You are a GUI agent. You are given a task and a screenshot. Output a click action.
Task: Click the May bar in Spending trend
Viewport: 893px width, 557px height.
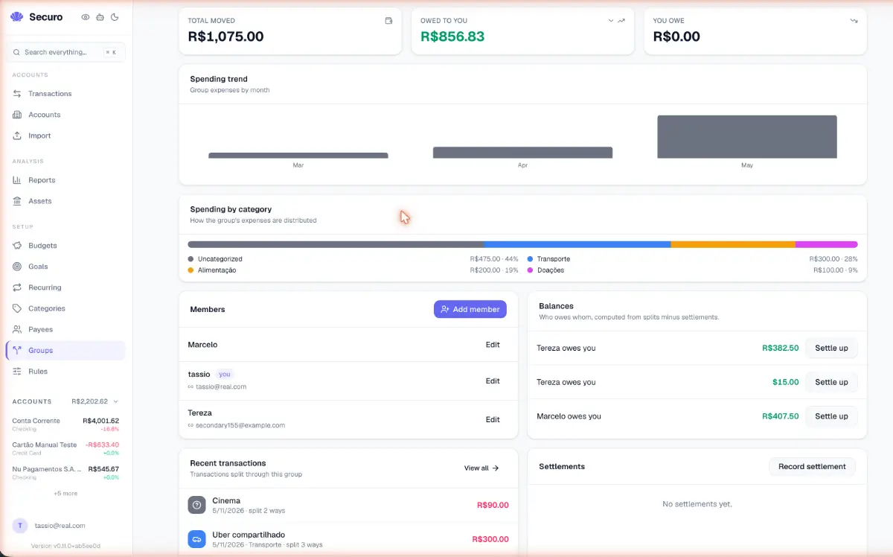click(x=747, y=136)
